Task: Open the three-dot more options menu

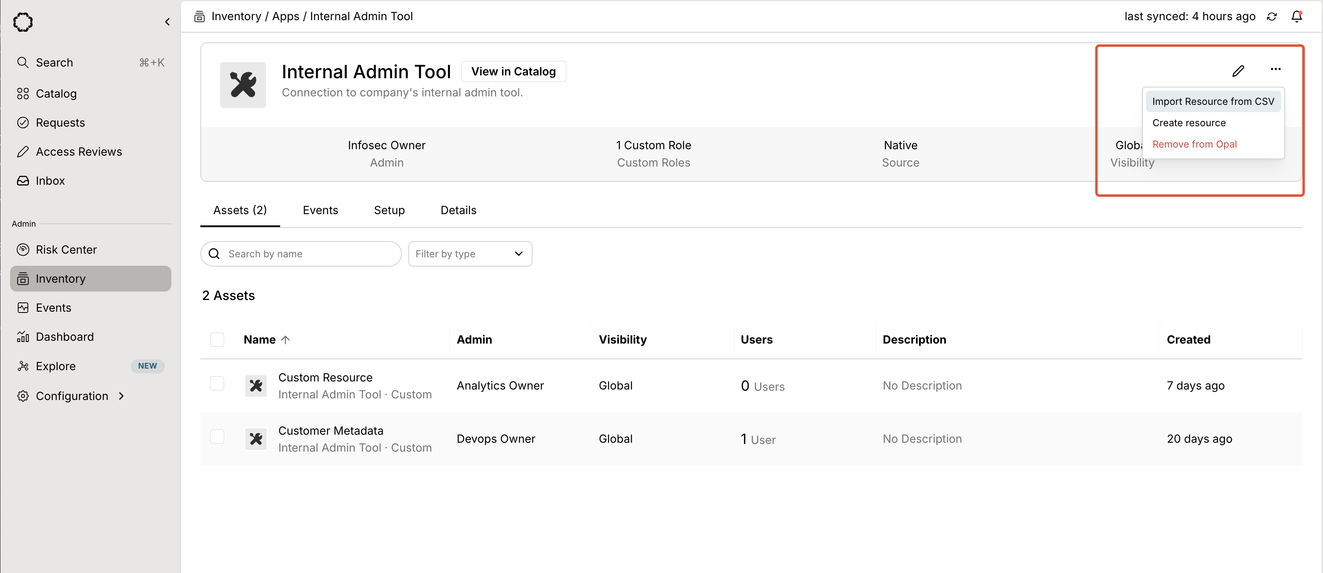Action: pos(1275,69)
